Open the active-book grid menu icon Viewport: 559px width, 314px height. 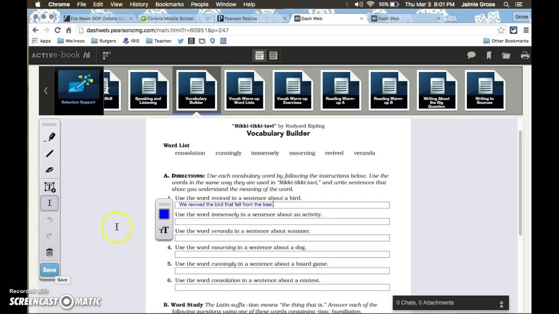tap(107, 55)
